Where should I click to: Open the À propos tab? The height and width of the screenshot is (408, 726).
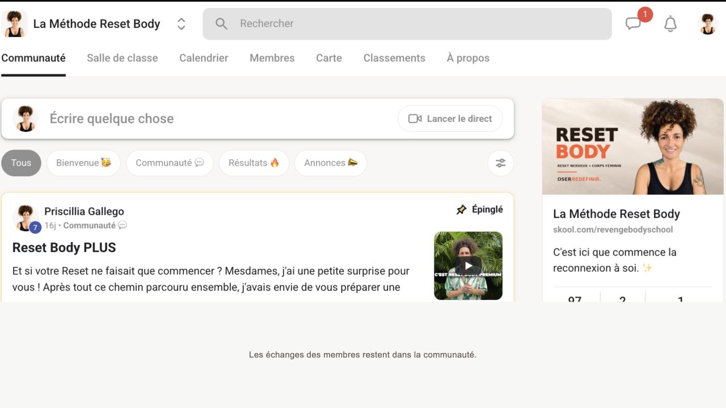pos(468,58)
